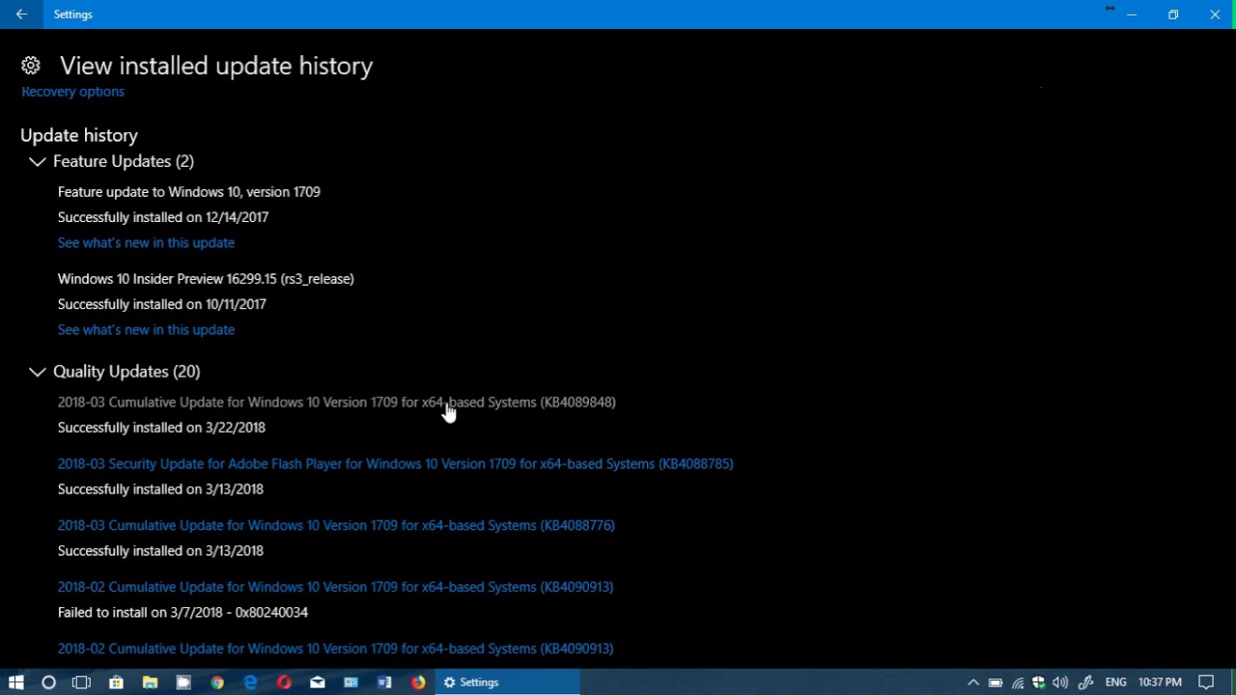Open KB4089848 cumulative update link
Image resolution: width=1236 pixels, height=695 pixels.
(x=336, y=403)
